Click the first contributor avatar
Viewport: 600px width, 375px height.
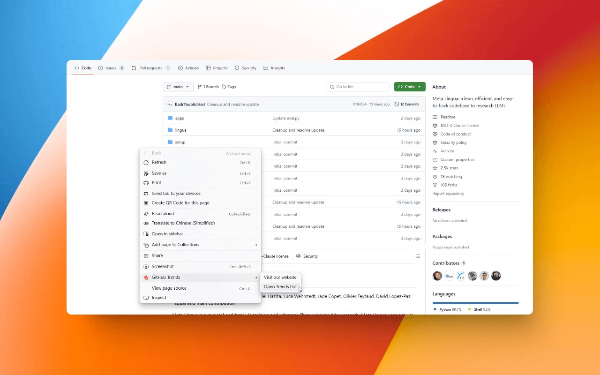point(437,276)
